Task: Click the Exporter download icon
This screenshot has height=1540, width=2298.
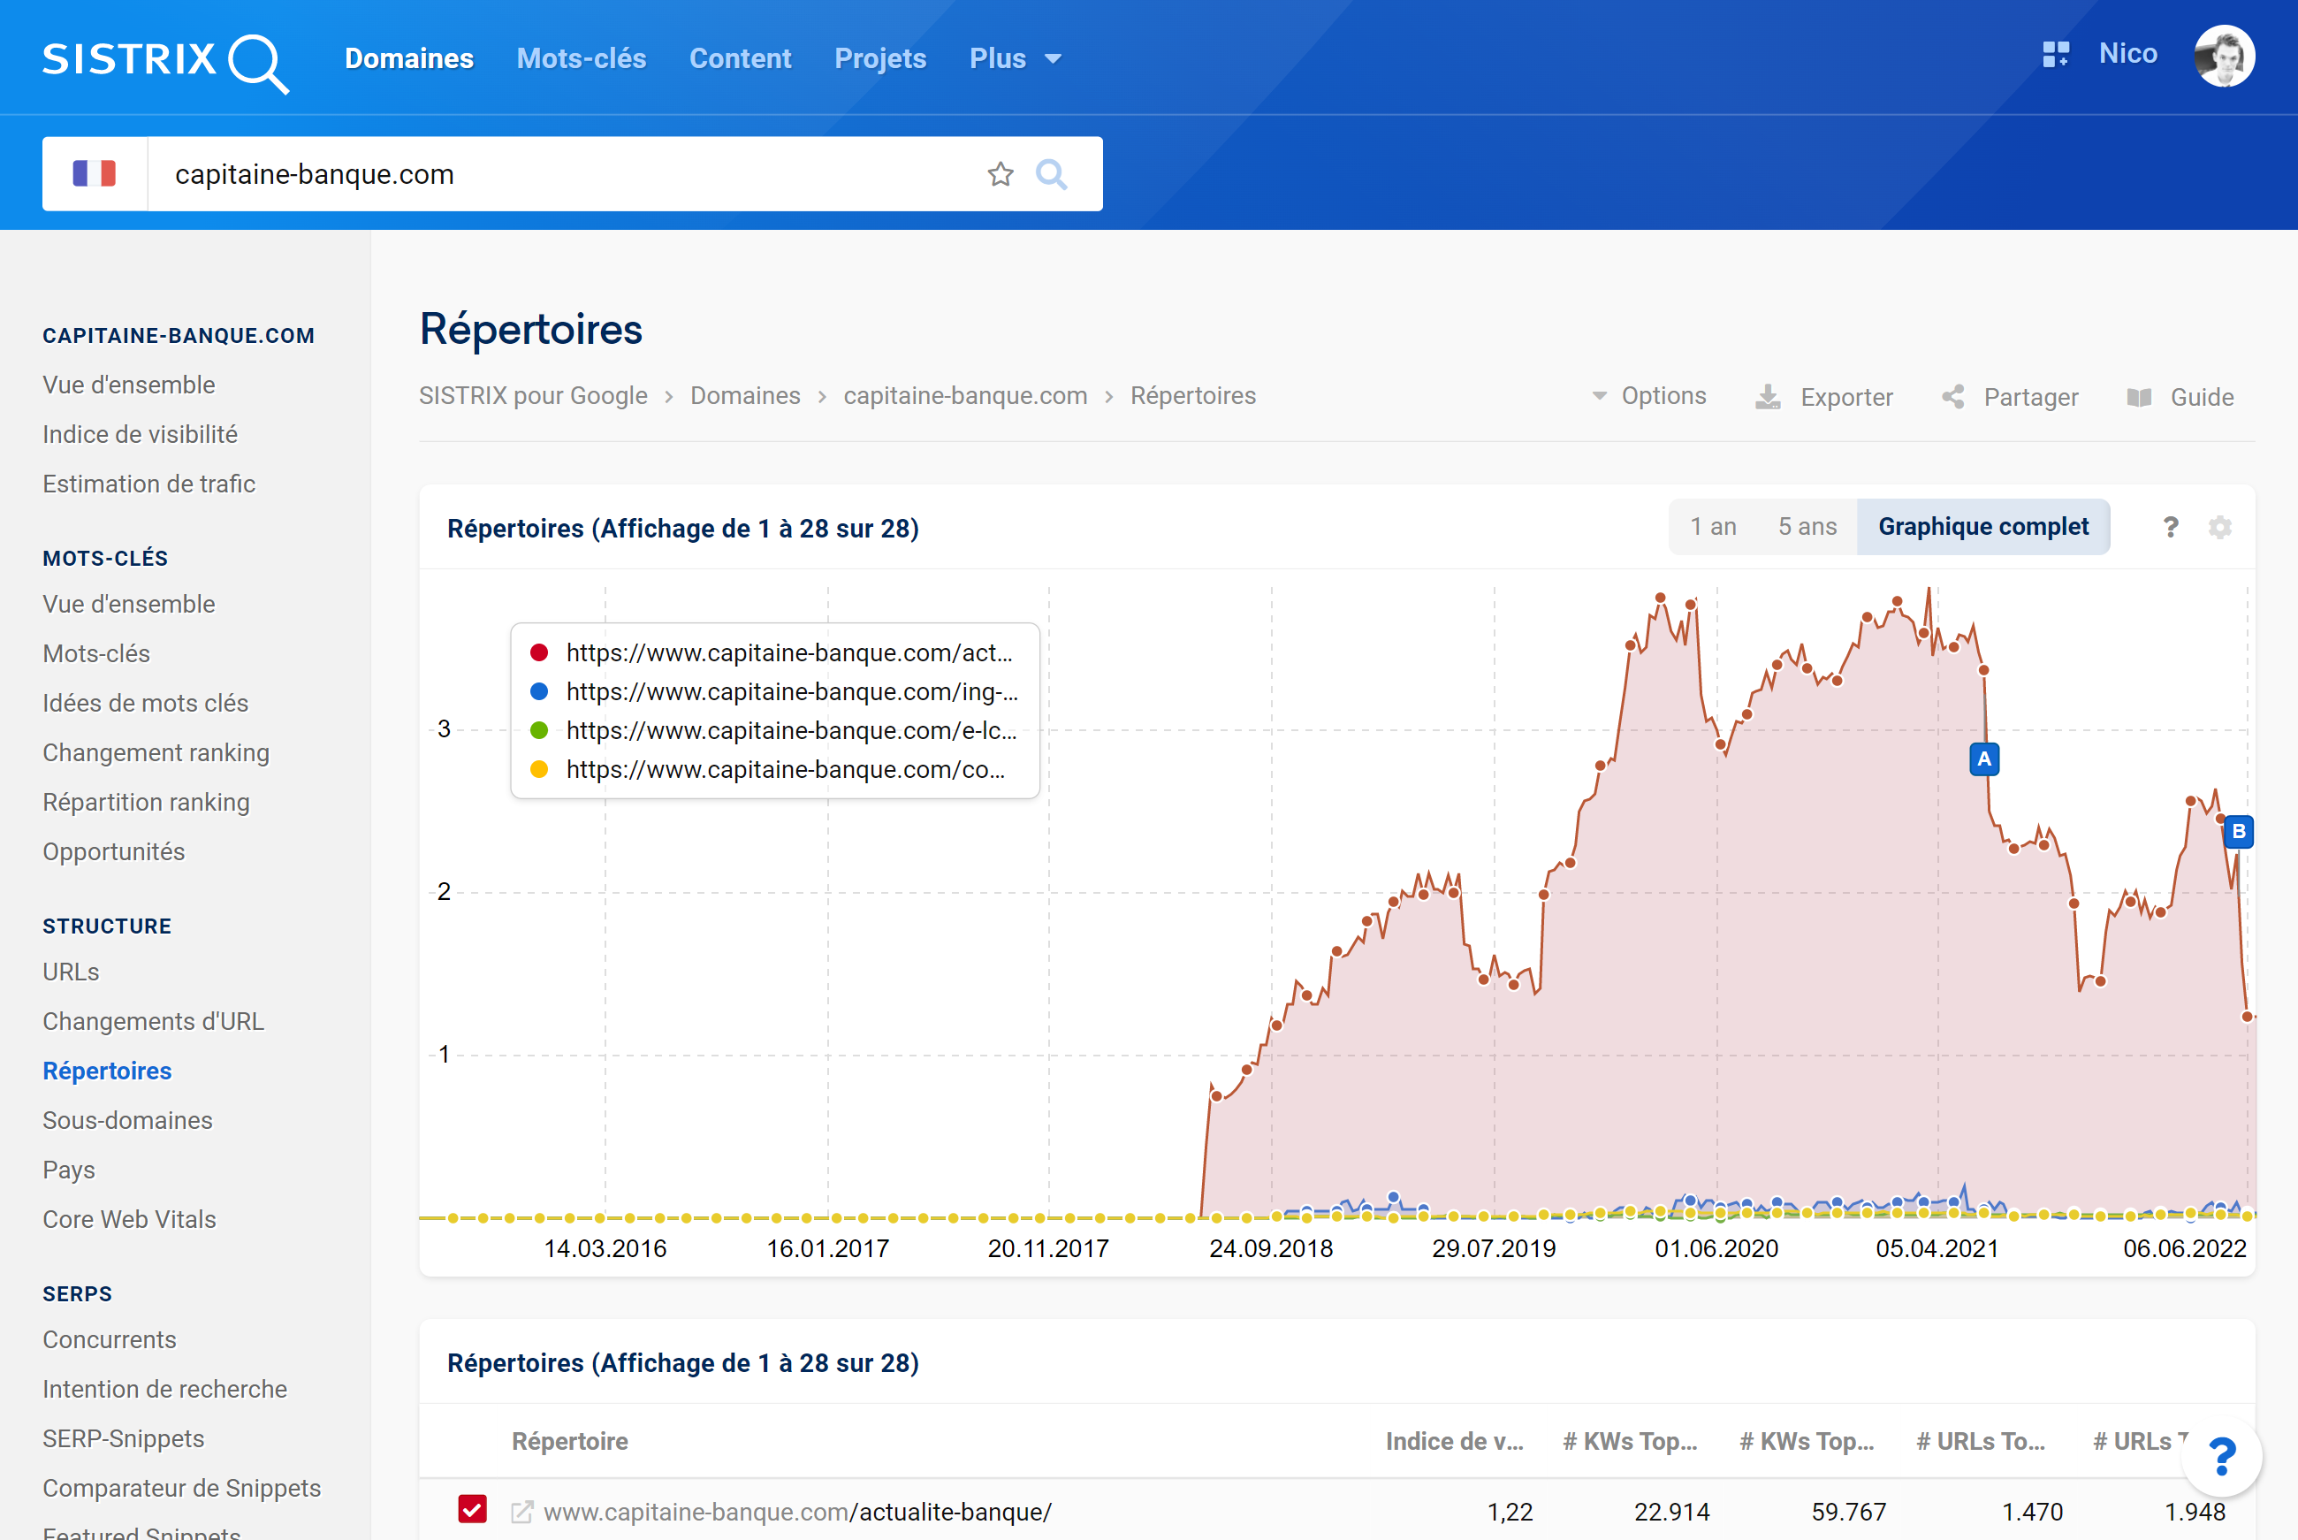Action: 1767,397
